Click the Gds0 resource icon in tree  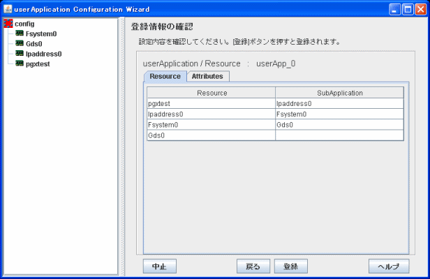[x=20, y=43]
